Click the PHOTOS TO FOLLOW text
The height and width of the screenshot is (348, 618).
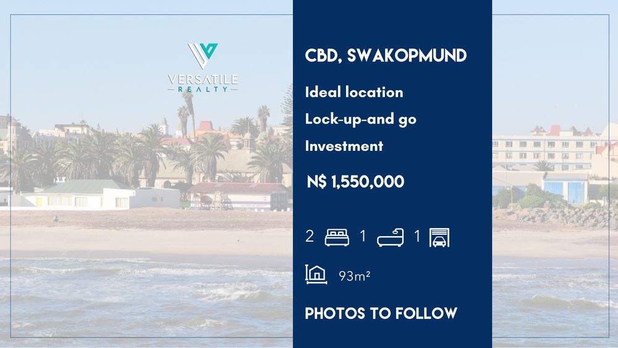[381, 313]
